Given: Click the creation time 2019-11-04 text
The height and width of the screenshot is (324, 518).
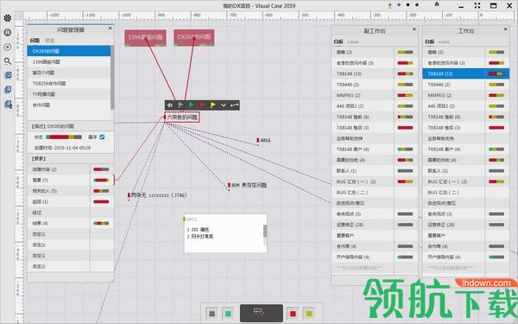Looking at the screenshot, I should (62, 148).
